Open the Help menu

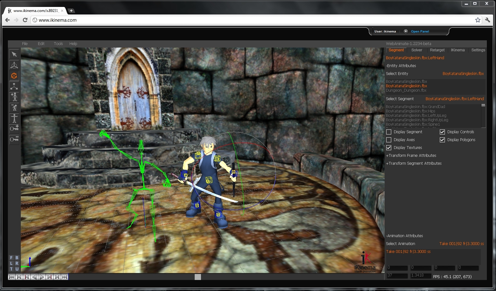pos(73,44)
